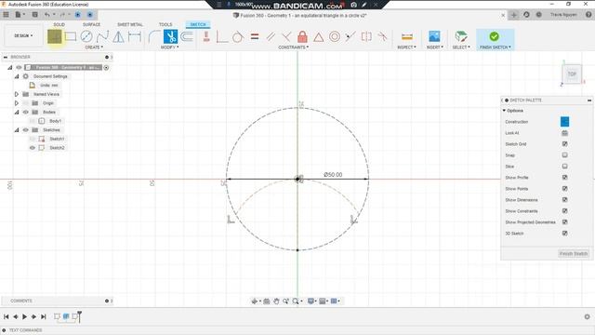
Task: Activate the Select tool icon
Action: tap(461, 36)
